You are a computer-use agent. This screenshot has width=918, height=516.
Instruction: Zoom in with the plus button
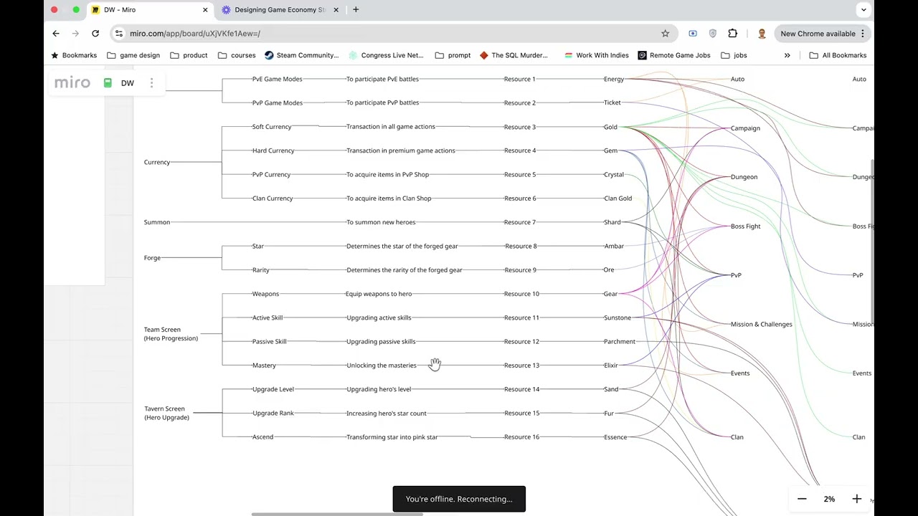click(x=856, y=499)
